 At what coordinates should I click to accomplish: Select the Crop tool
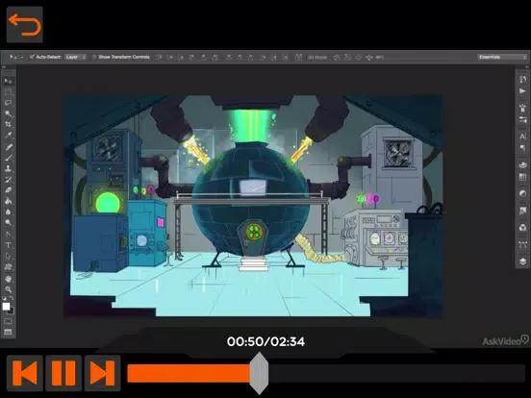(x=8, y=124)
